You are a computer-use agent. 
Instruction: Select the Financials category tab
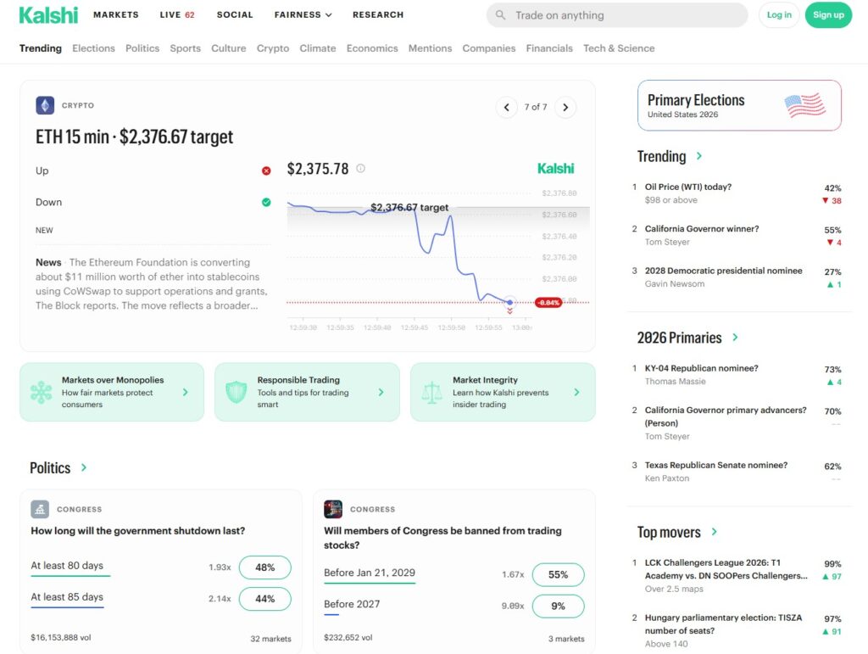549,48
